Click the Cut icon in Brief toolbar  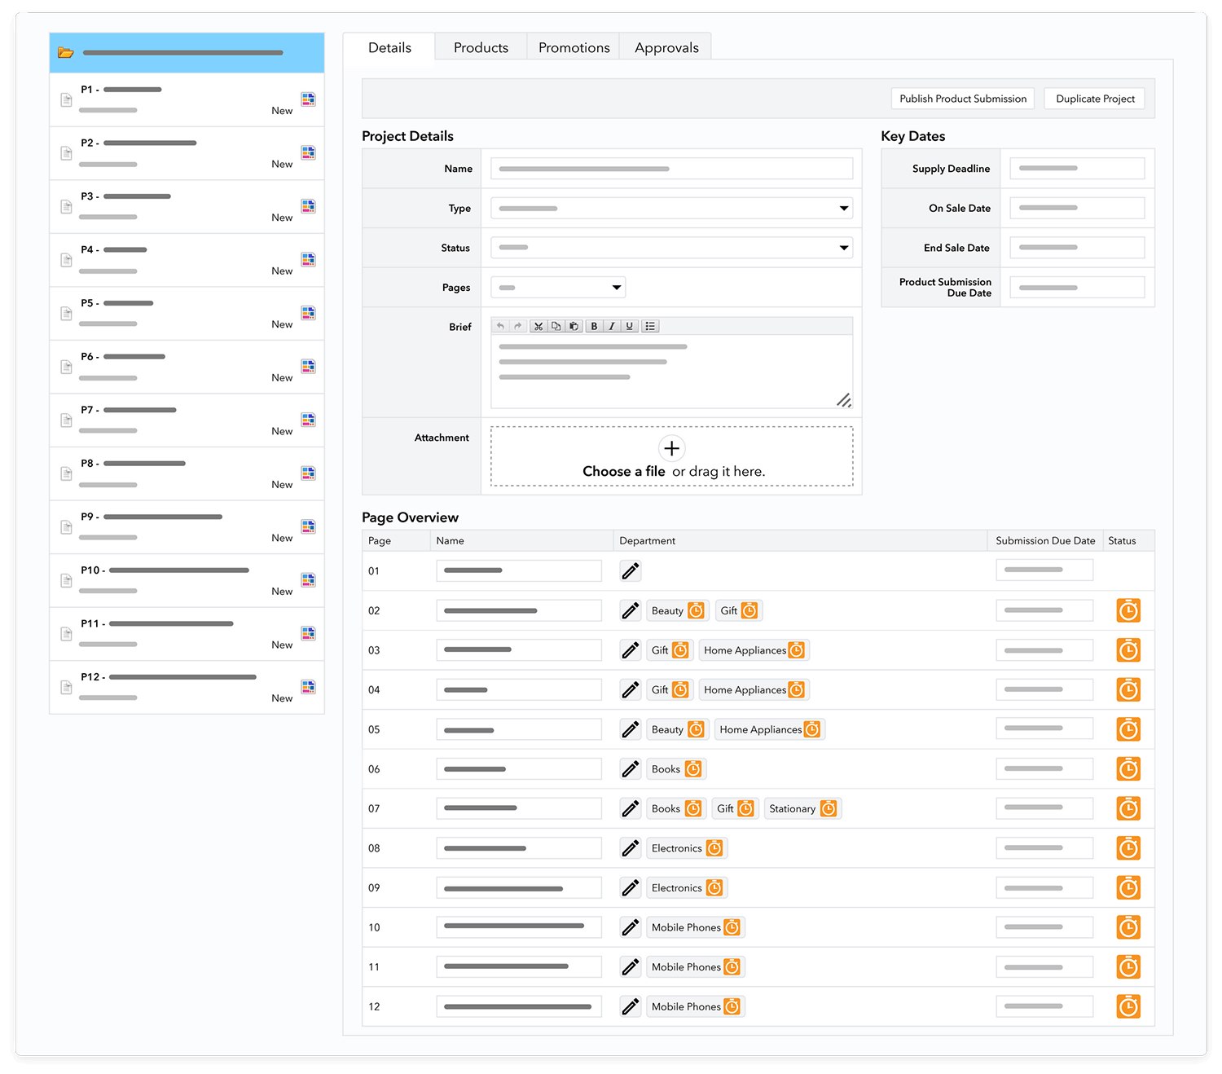pyautogui.click(x=538, y=326)
